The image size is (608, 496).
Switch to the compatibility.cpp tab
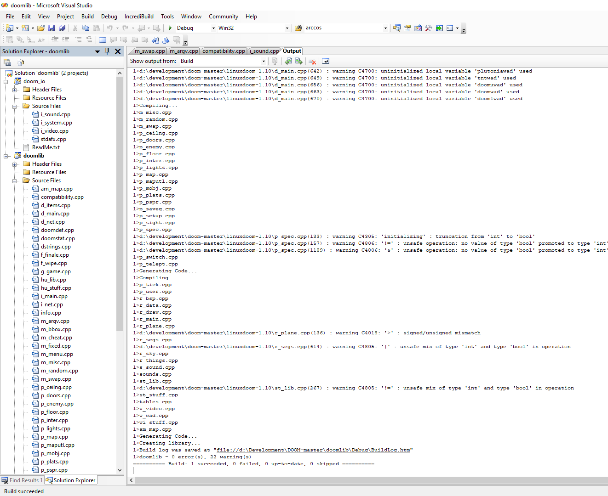(x=224, y=51)
